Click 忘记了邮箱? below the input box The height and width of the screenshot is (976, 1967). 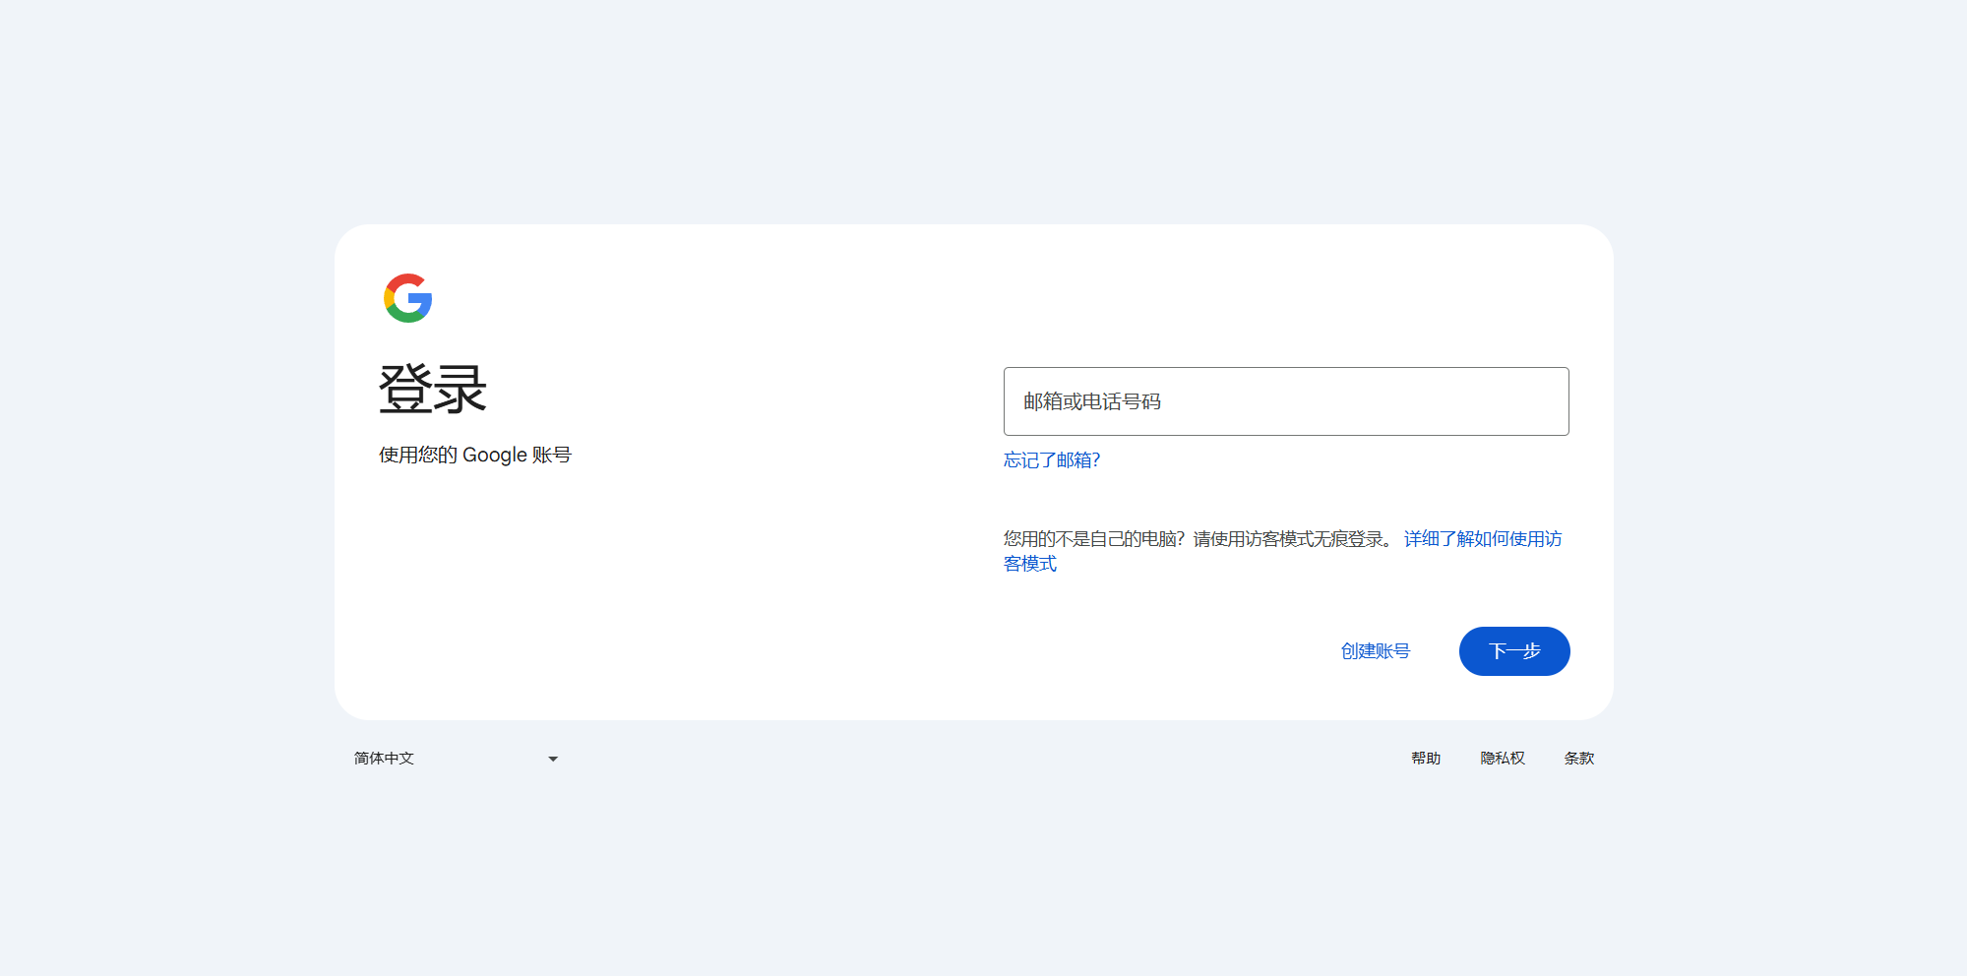pos(1051,459)
